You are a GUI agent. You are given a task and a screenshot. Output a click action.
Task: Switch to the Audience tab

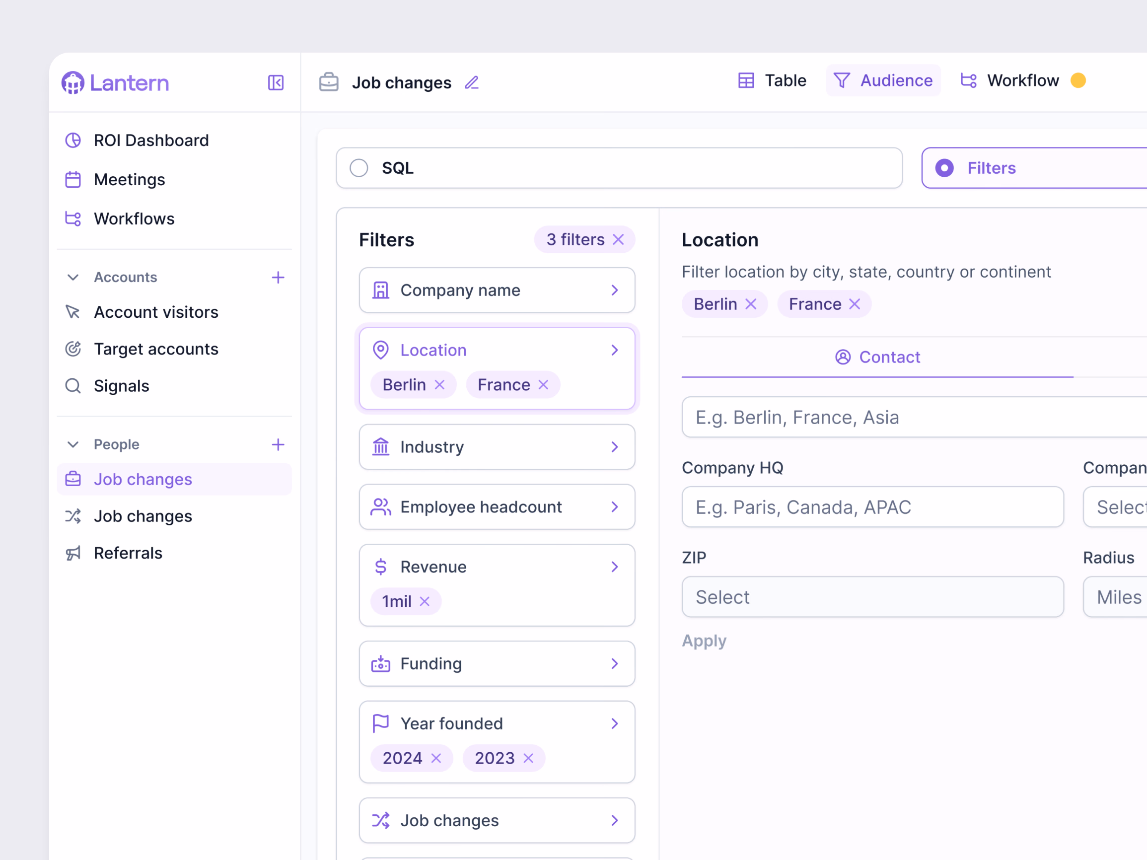pyautogui.click(x=883, y=80)
